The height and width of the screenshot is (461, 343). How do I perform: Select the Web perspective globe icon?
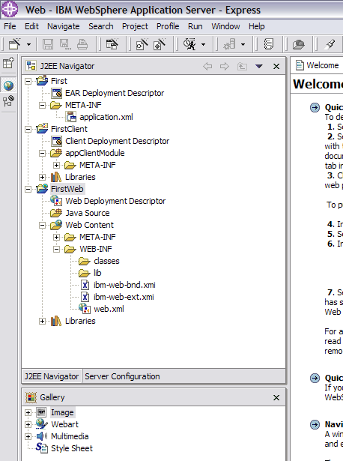click(8, 85)
